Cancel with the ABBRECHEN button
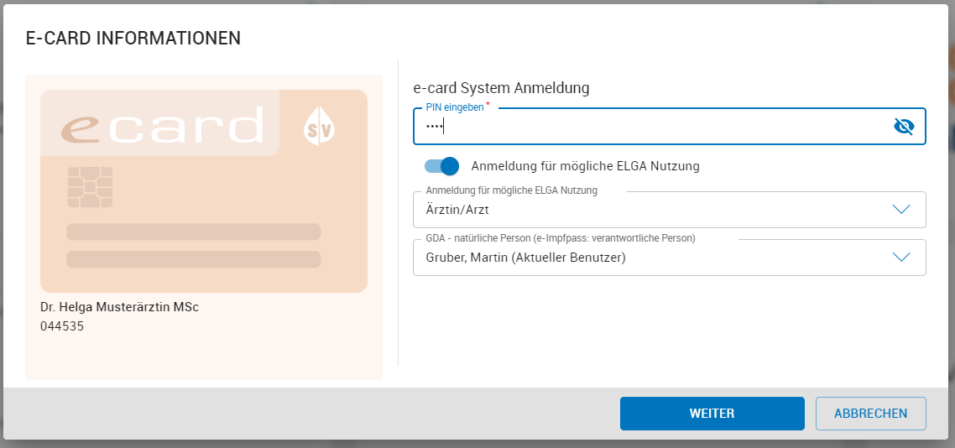955x448 pixels. pyautogui.click(x=871, y=414)
